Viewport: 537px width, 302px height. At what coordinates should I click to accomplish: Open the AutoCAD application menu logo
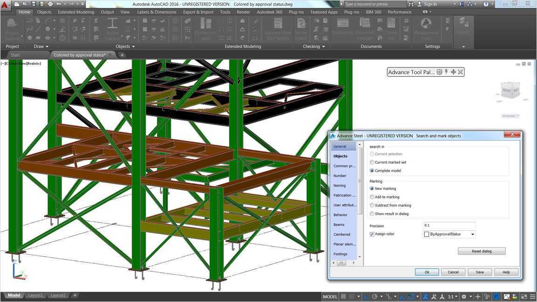tap(5, 5)
